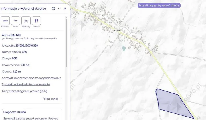Open Ceny transakcyjne w gminie (RCN) link
Screen dimensions: 206x120
coord(24,91)
